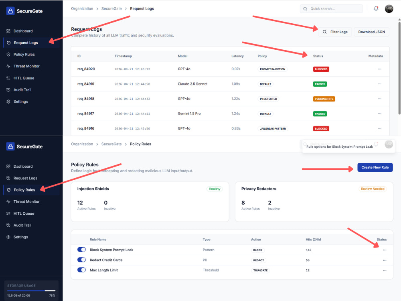Screen dimensions: 401x301
Task: Click Review Needed badge on Privacy Redactors
Action: point(373,189)
